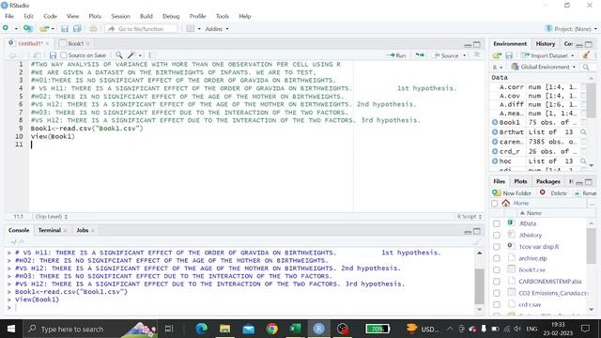
Task: Open the New File dropdown arrow
Action: point(16,29)
